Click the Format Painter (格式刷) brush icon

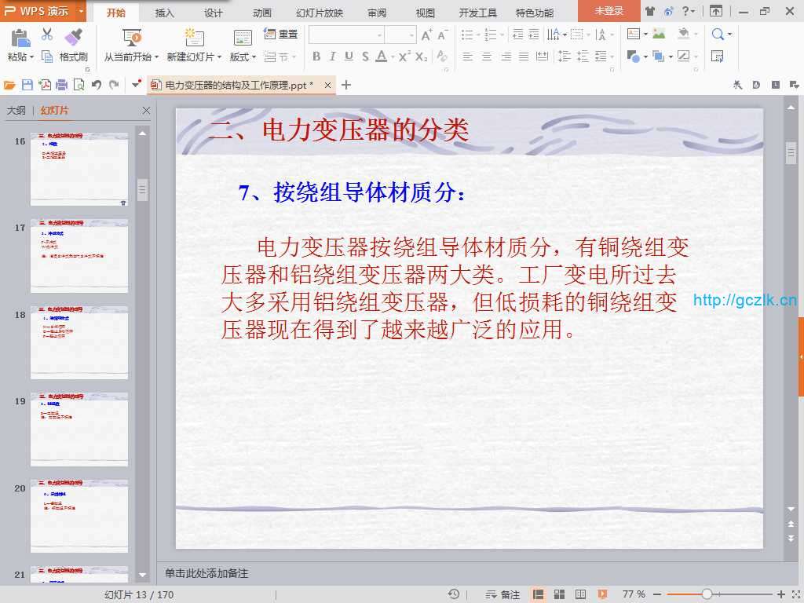tap(73, 36)
